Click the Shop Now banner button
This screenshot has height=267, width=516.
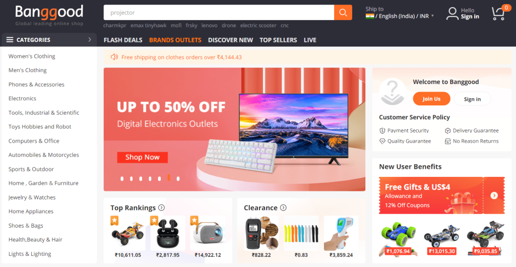click(143, 158)
